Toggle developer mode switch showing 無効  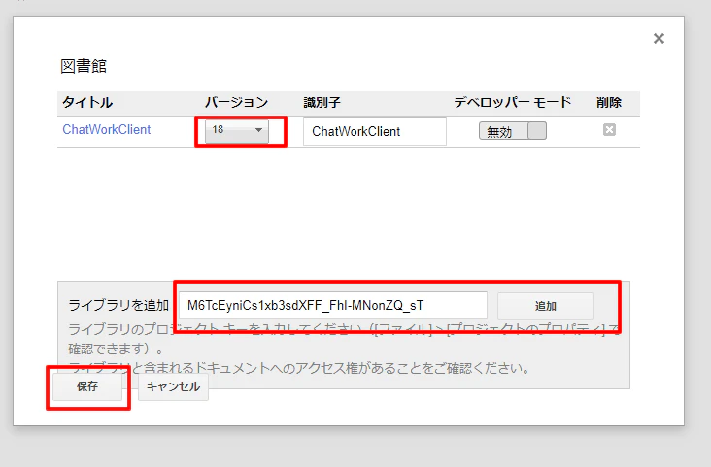click(513, 131)
